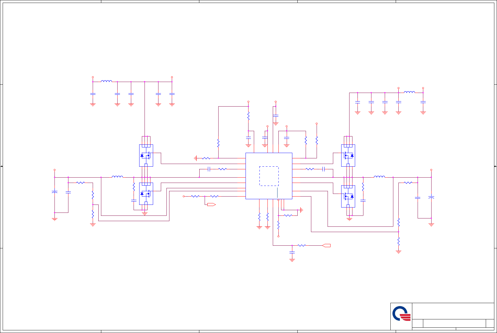This screenshot has height=333, width=497.
Task: Select the polarized capacitor at the far right
Action: [x=431, y=197]
